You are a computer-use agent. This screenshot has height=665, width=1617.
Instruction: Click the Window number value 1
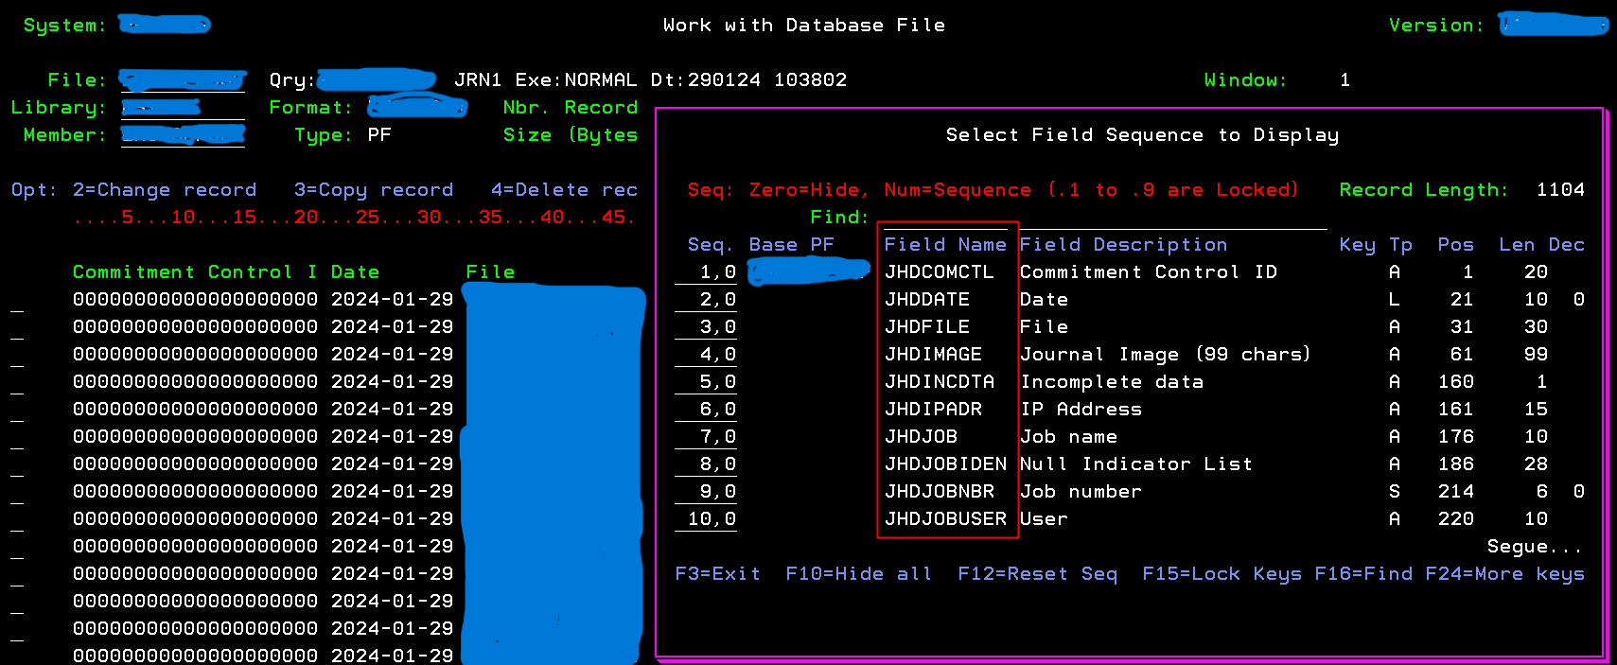point(1345,80)
